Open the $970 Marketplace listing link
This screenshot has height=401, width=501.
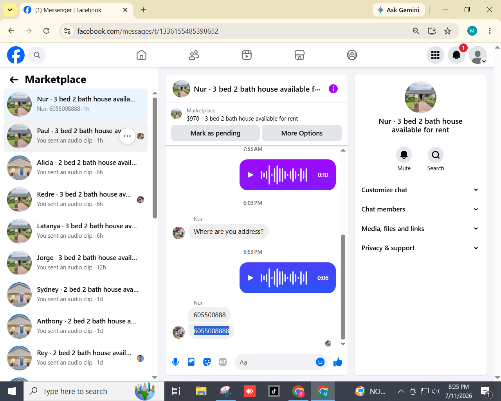242,119
